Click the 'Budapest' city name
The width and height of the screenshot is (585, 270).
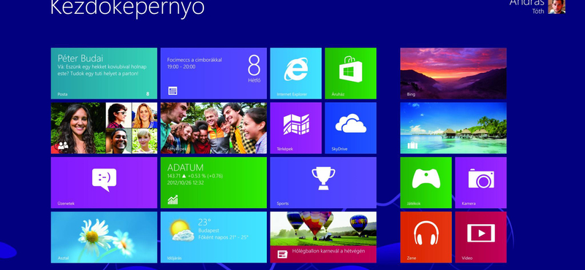208,231
